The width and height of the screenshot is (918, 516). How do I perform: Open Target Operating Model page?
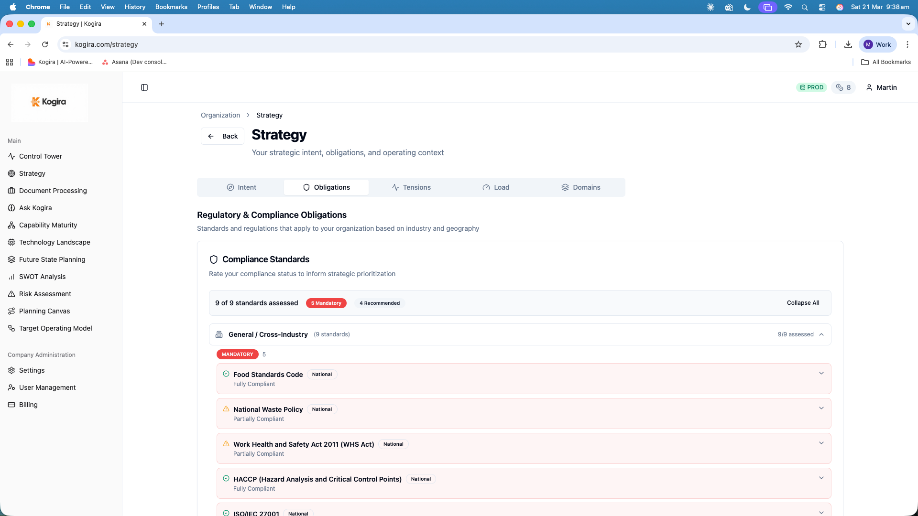tap(55, 328)
